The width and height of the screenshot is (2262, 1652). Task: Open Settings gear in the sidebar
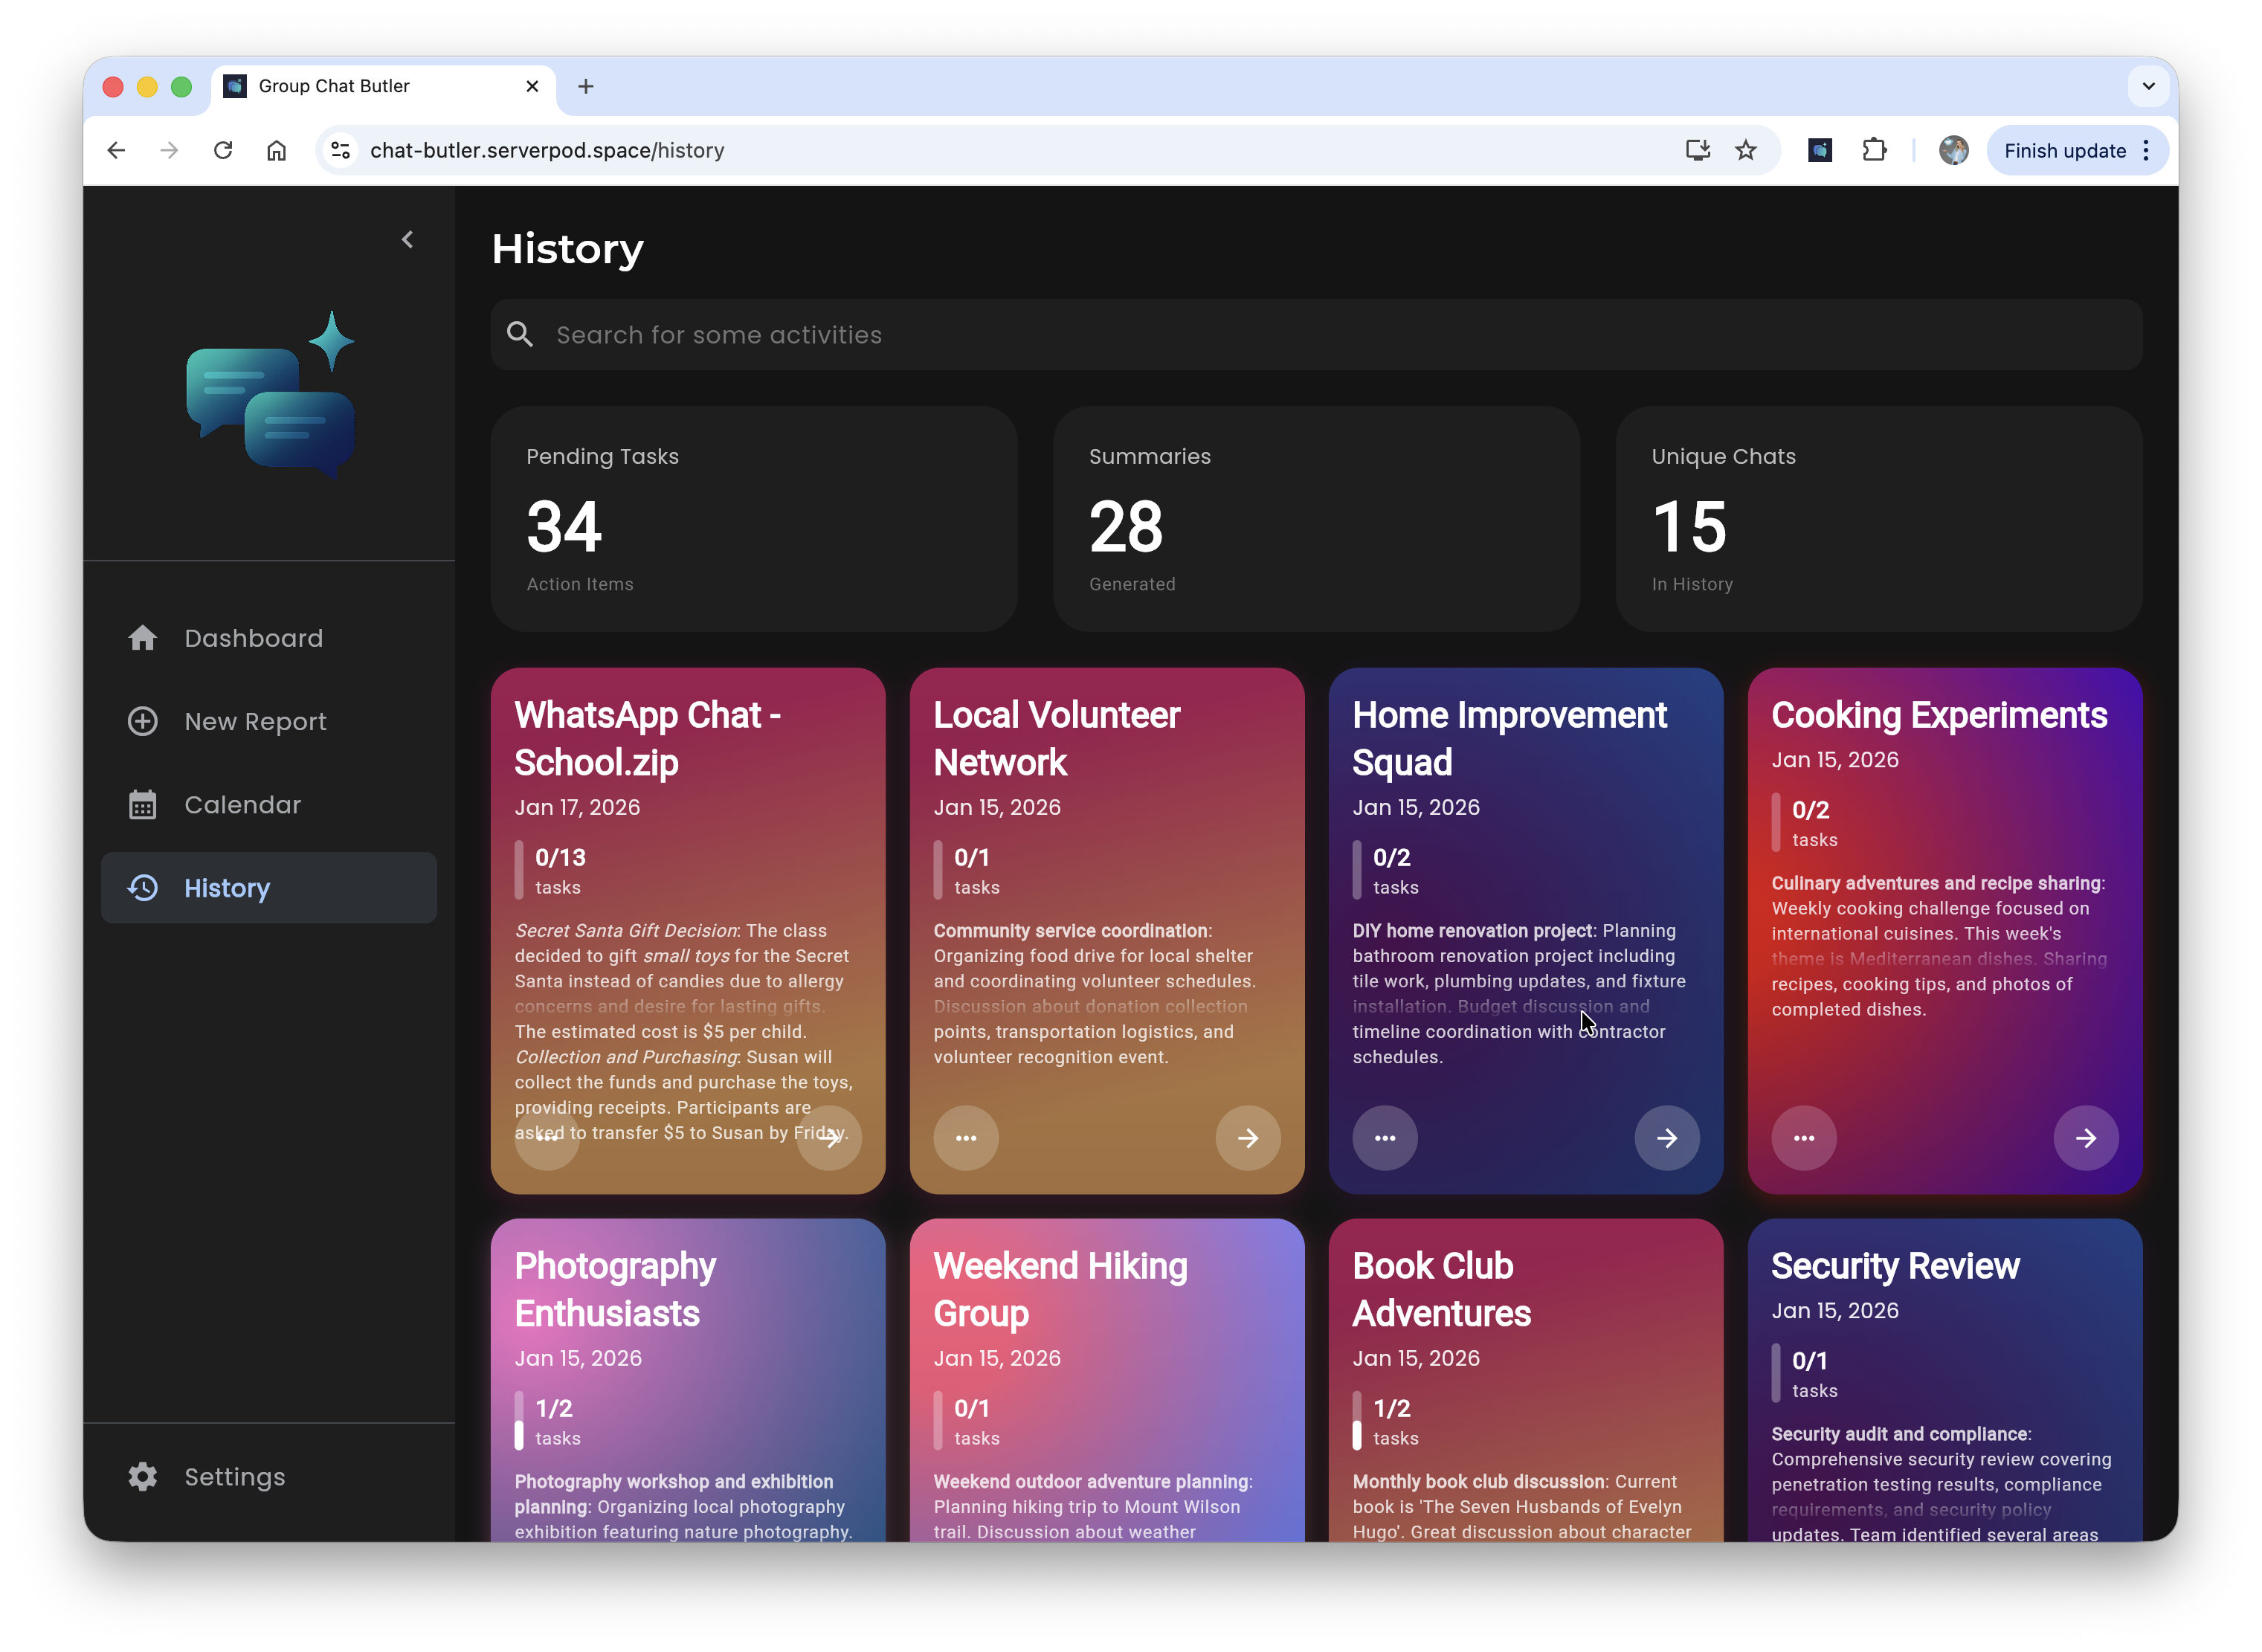point(143,1477)
